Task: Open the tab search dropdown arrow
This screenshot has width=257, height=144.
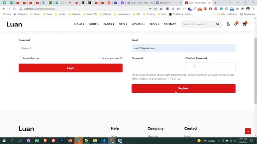Action: pos(230,3)
